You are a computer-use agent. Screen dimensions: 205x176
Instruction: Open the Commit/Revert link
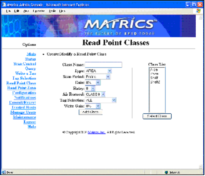click(23, 103)
